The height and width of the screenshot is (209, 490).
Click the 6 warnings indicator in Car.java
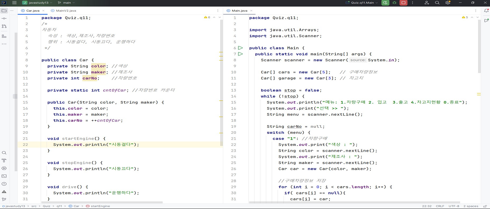pyautogui.click(x=207, y=17)
